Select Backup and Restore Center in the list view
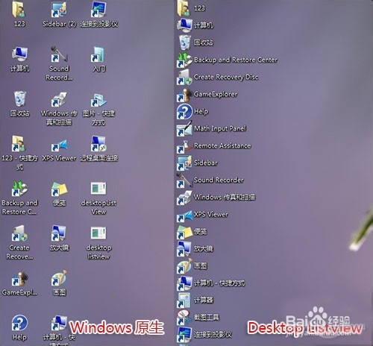 coord(227,60)
